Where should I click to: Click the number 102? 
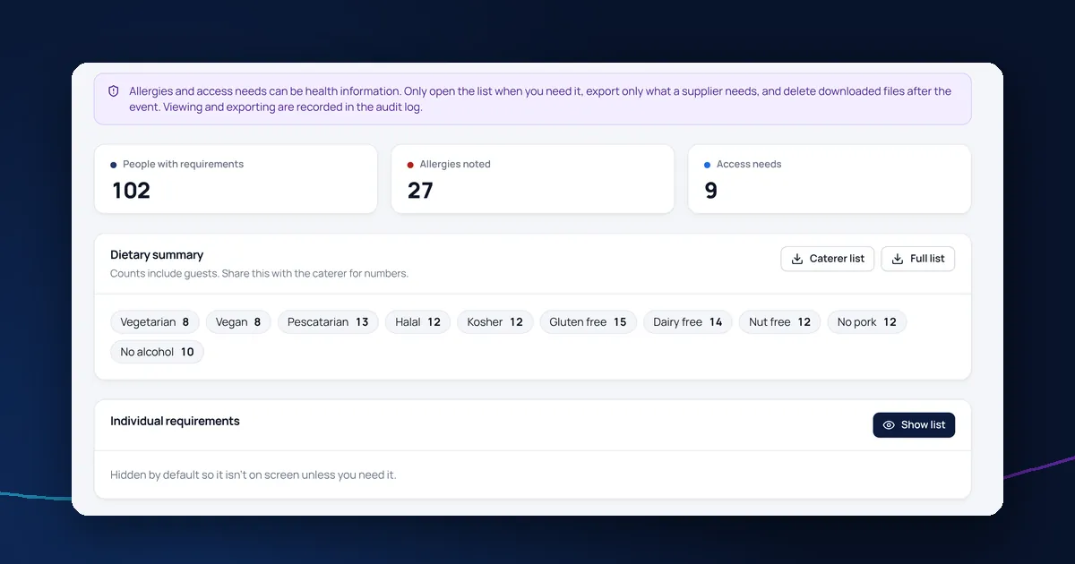point(131,191)
